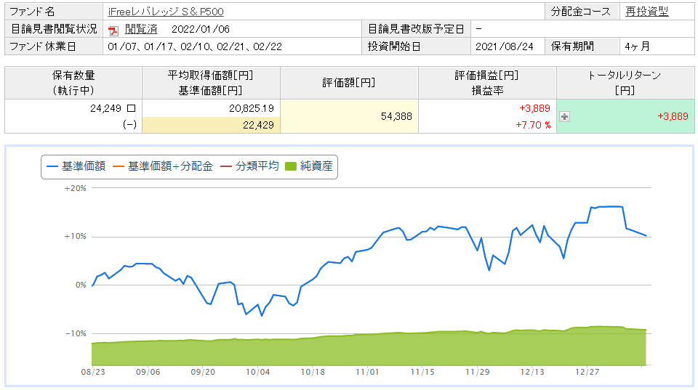Select the 4ヶ月 holding period value
Viewport: 698px width, 390px height.
tap(637, 46)
